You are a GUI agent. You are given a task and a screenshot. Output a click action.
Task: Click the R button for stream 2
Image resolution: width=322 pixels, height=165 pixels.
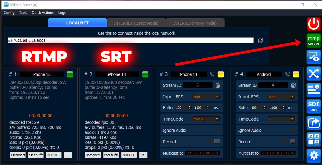click(x=143, y=155)
